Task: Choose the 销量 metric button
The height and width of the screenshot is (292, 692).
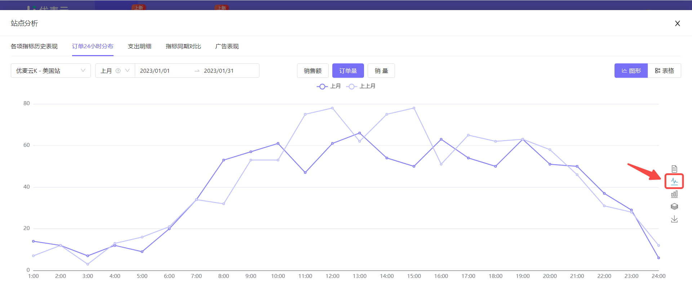Action: pos(381,71)
